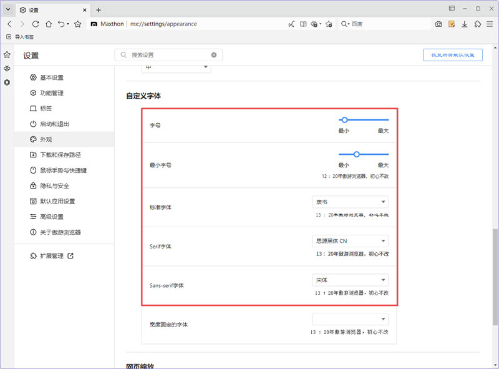Select the 外观 settings section
The width and height of the screenshot is (499, 369).
click(47, 139)
